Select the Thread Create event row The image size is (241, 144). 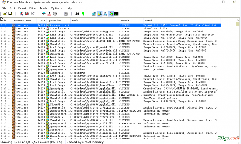[110, 29]
